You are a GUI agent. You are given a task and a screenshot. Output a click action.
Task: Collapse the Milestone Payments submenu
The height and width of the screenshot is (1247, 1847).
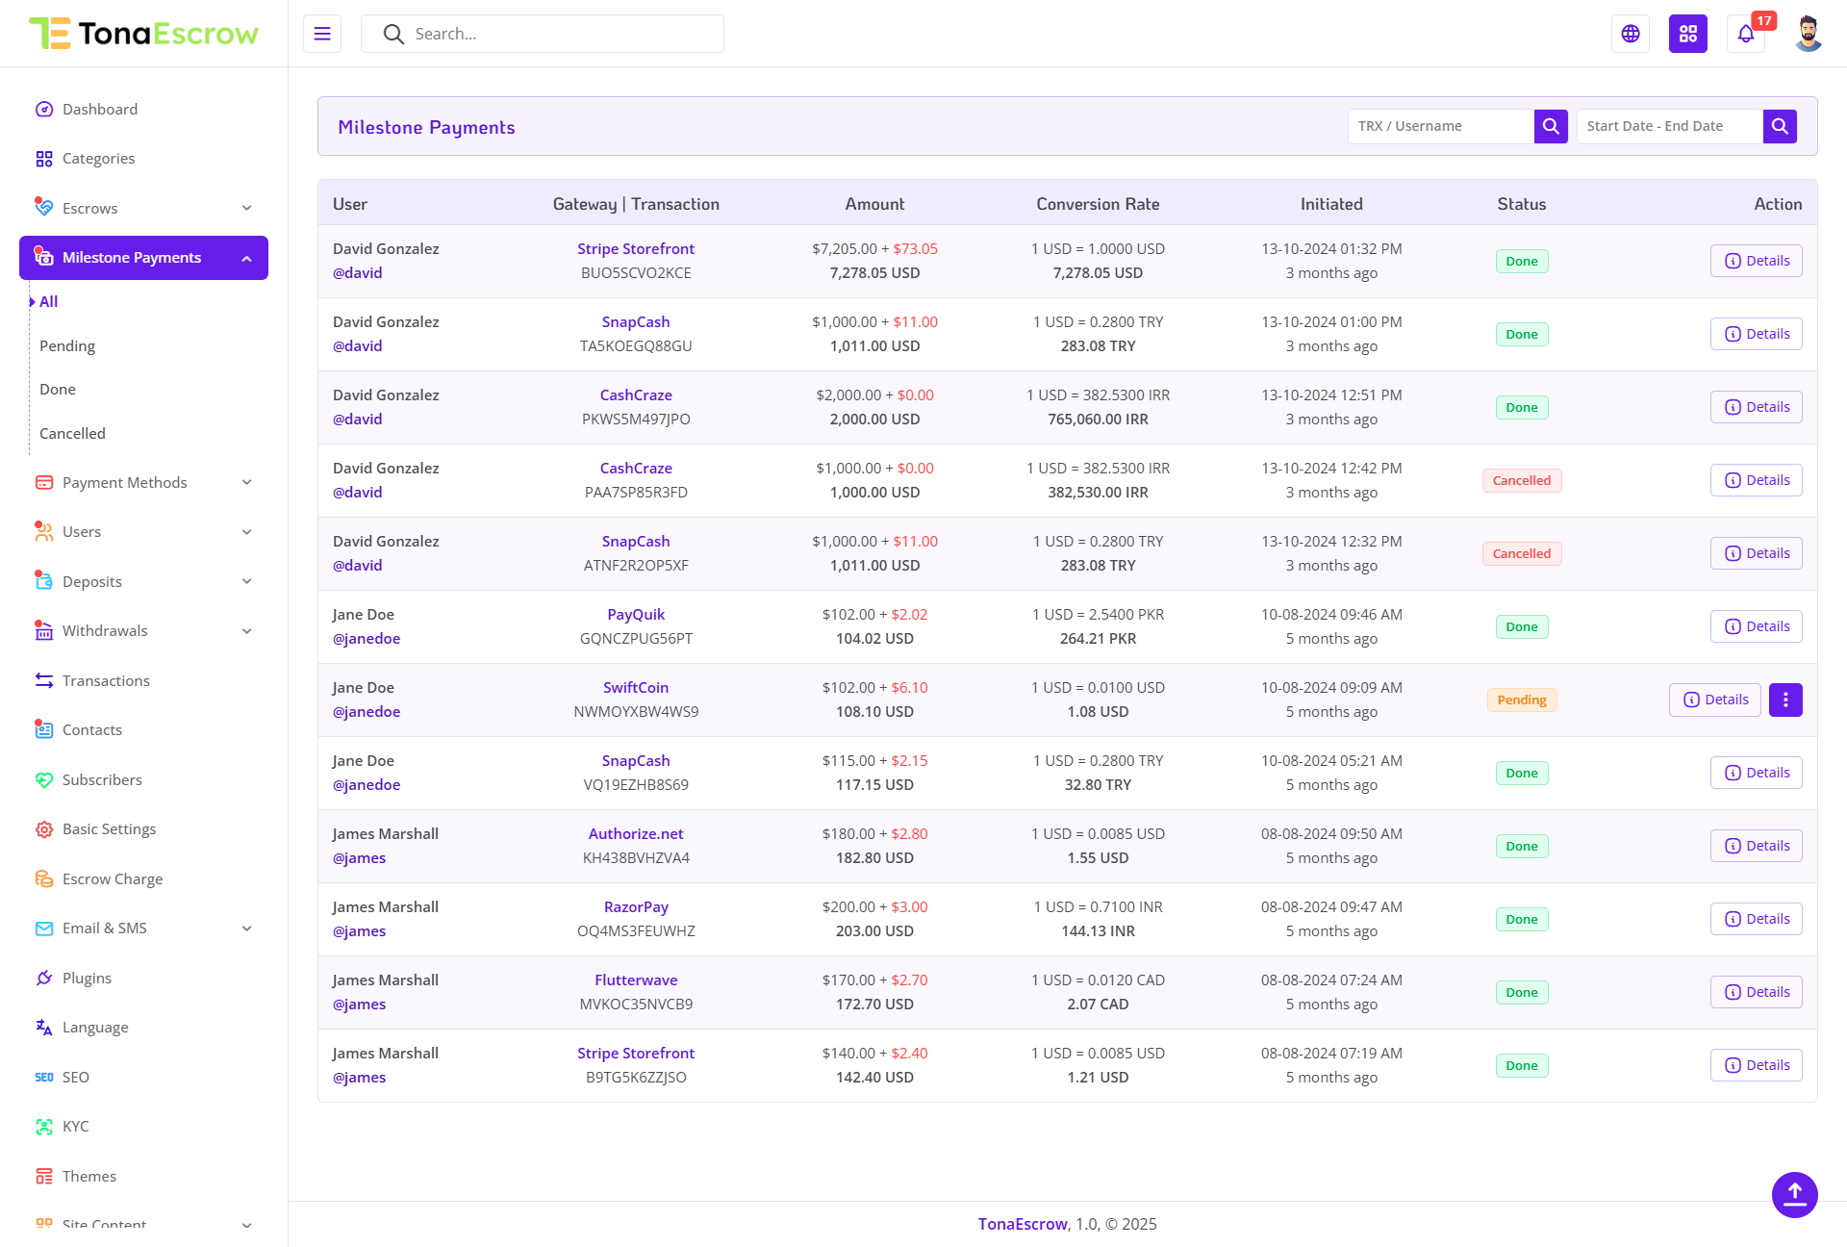[x=247, y=258]
